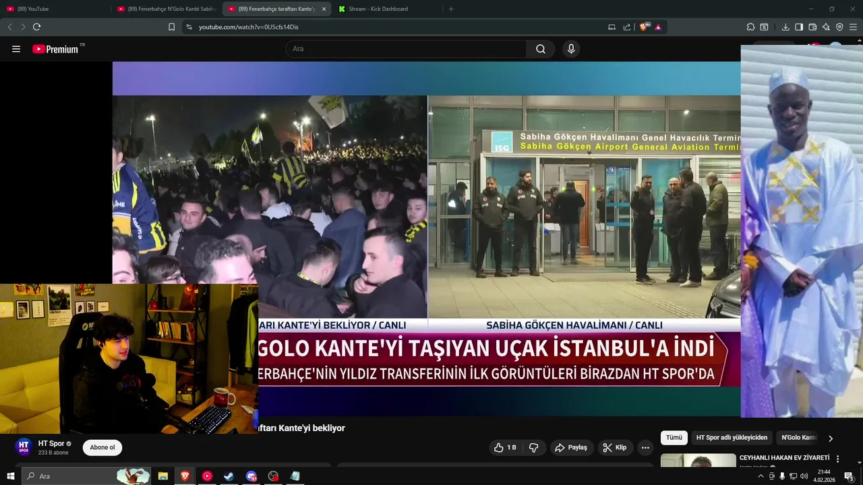Open Brave main menu hamburger

[854, 27]
